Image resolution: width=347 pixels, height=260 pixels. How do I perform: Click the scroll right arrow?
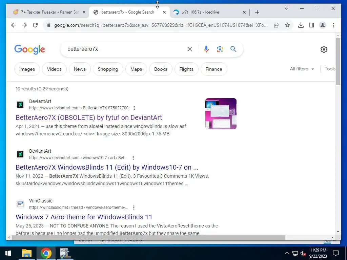(x=332, y=237)
